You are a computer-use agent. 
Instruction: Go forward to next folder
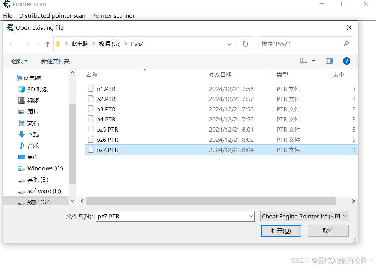[x=26, y=44]
